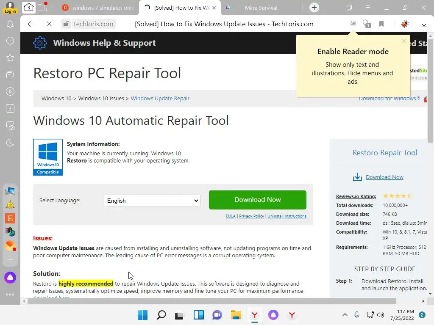Click the Windows Help & Support gear logo
The height and width of the screenshot is (325, 434).
click(40, 43)
